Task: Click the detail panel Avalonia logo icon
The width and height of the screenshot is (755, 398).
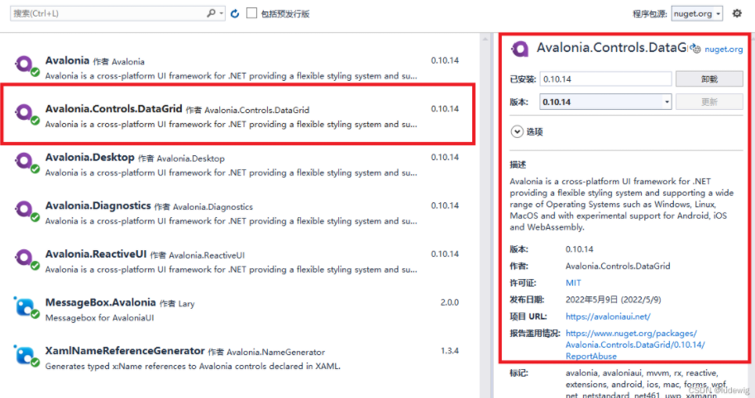Action: point(520,49)
